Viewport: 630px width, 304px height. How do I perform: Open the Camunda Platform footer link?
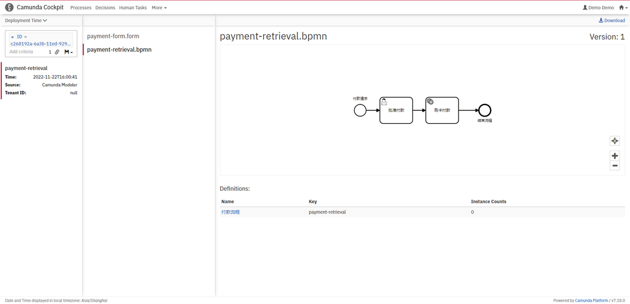coord(592,300)
